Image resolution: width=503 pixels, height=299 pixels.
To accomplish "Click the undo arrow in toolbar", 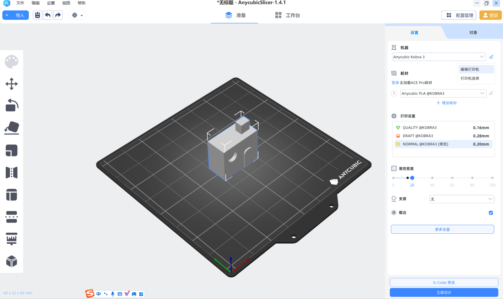I will pos(48,15).
